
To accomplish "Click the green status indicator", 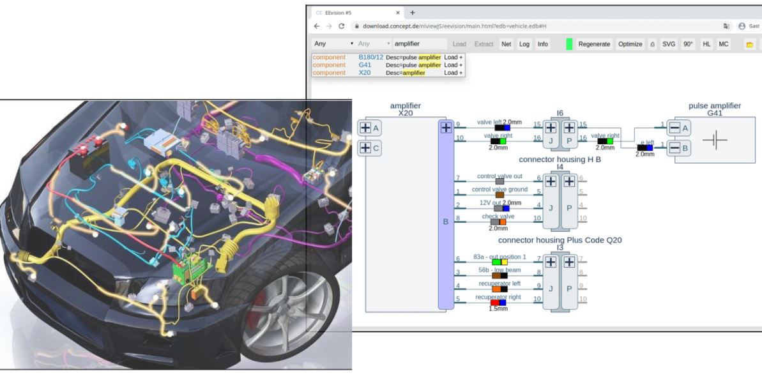I will pyautogui.click(x=569, y=44).
